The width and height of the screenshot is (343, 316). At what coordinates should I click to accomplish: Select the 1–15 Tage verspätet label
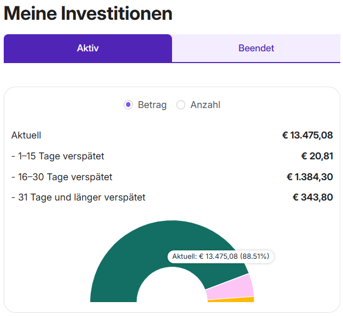pos(58,157)
